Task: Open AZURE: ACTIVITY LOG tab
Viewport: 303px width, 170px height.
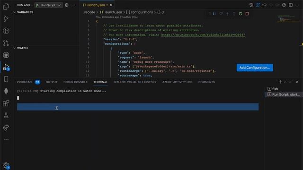Action: (177, 82)
